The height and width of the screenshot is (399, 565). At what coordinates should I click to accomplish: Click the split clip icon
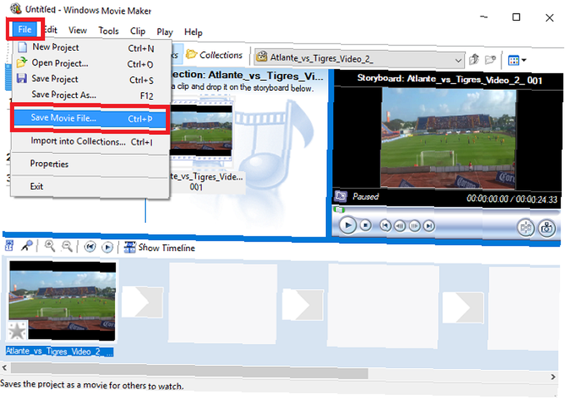tap(525, 227)
